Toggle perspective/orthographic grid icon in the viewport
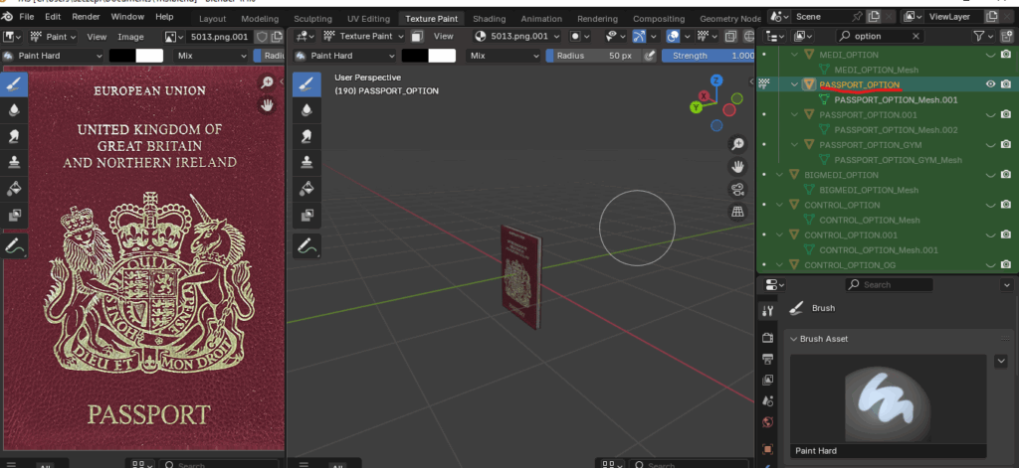The image size is (1019, 468). tap(737, 212)
